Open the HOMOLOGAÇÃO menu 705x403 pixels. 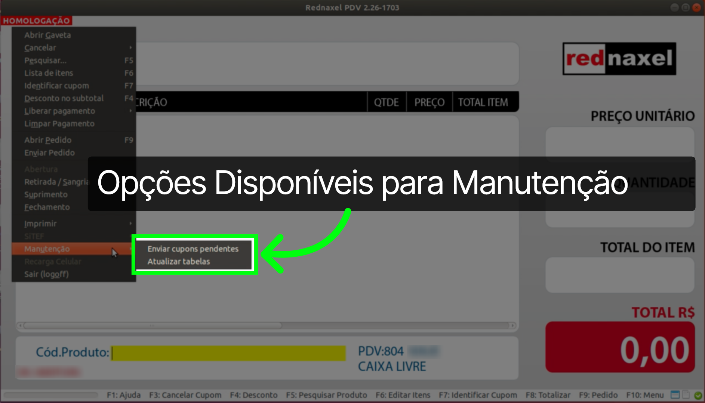pyautogui.click(x=37, y=21)
